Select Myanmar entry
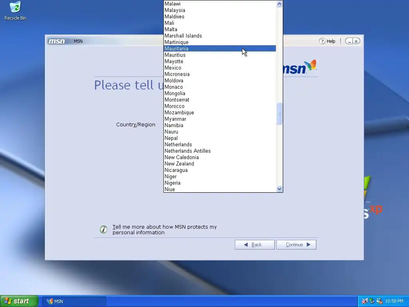The width and height of the screenshot is (409, 307). click(x=220, y=119)
